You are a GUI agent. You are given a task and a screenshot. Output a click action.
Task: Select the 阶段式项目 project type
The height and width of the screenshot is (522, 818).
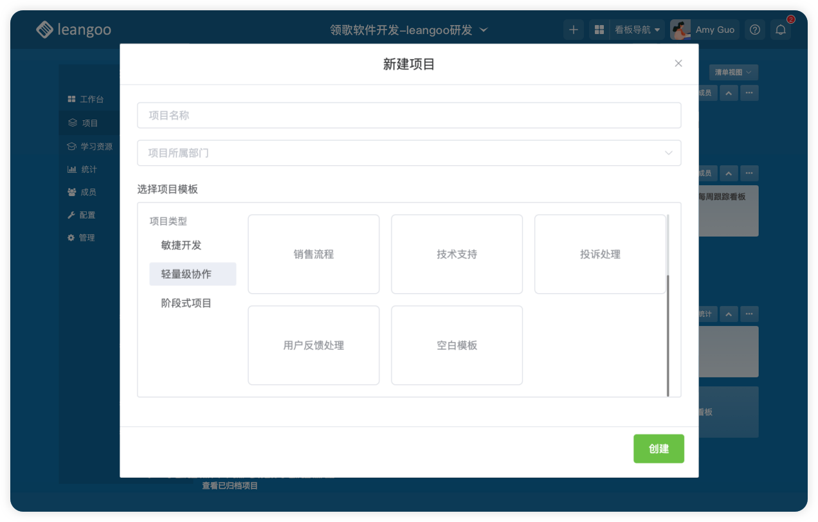point(186,303)
